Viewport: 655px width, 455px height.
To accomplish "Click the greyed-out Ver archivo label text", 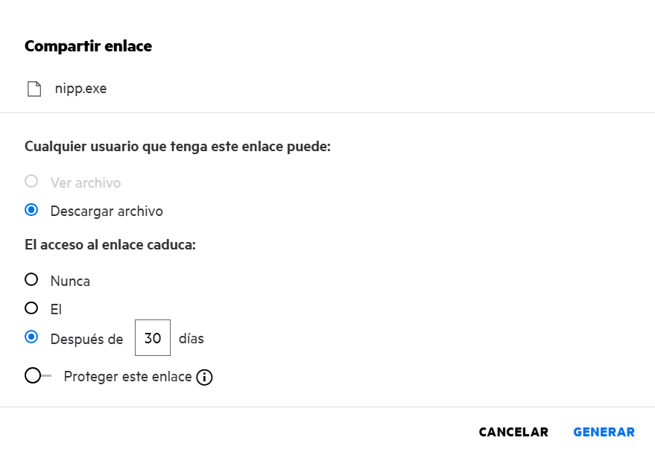I will click(x=86, y=182).
